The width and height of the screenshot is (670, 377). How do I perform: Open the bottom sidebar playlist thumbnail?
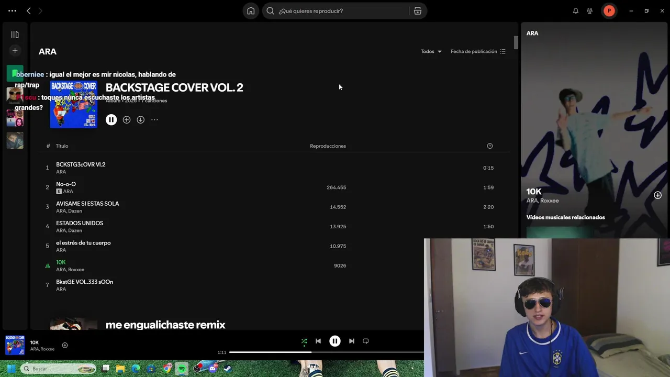[15, 140]
